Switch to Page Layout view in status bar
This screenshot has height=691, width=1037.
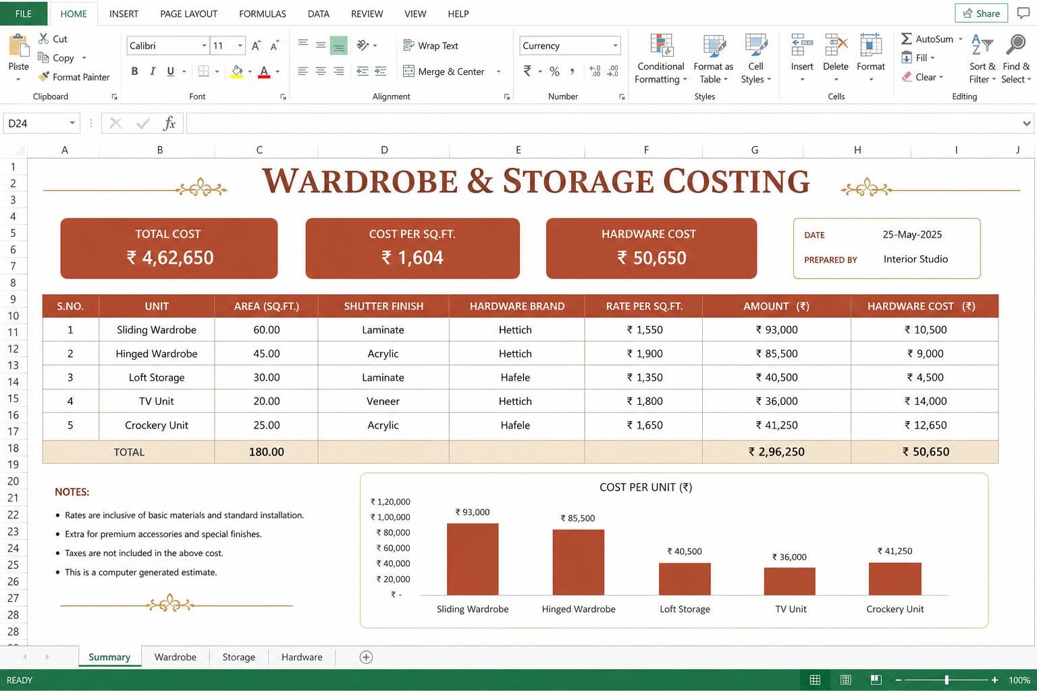coord(845,680)
